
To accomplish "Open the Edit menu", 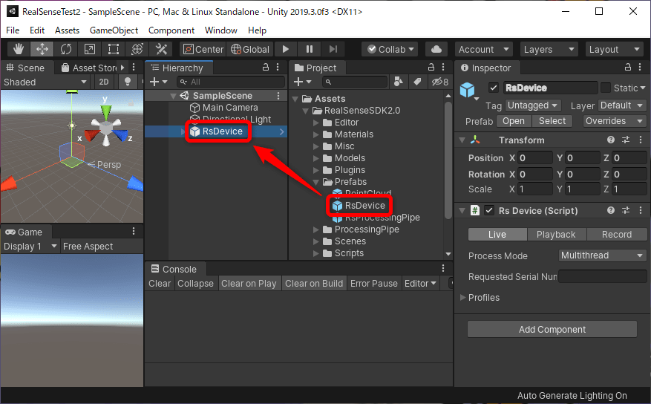I will [37, 30].
